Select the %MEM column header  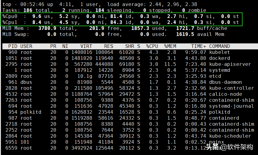170,46
